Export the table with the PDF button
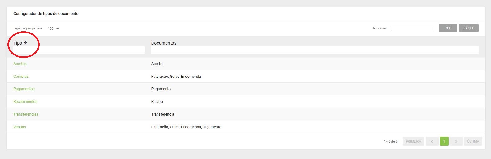Screen dimensions: 491x159 point(448,28)
